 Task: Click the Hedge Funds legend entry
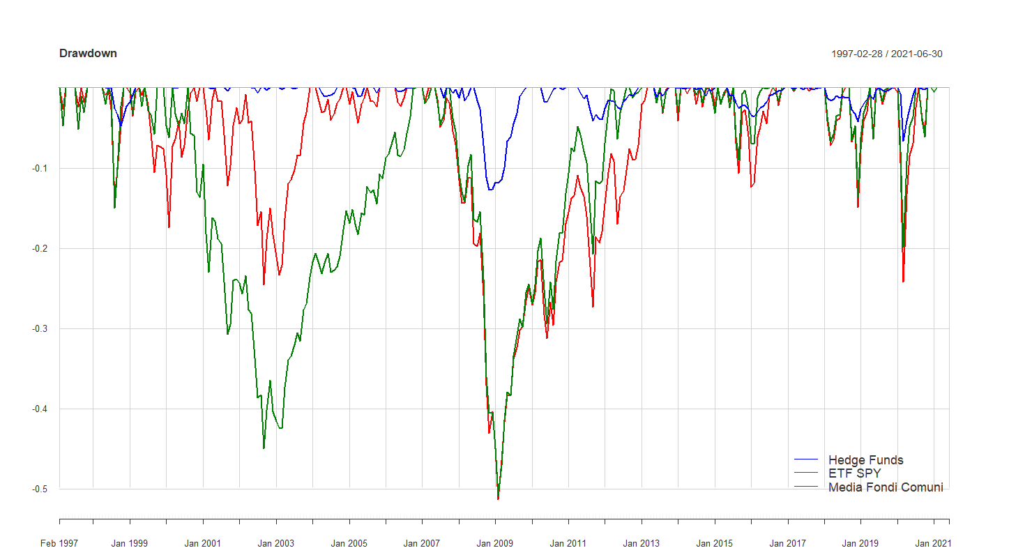coord(865,460)
